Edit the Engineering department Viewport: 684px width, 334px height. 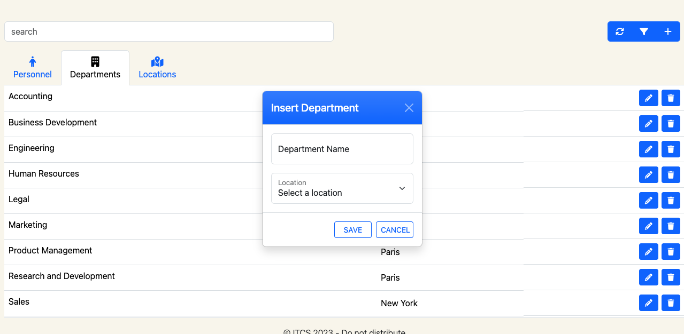(x=648, y=149)
